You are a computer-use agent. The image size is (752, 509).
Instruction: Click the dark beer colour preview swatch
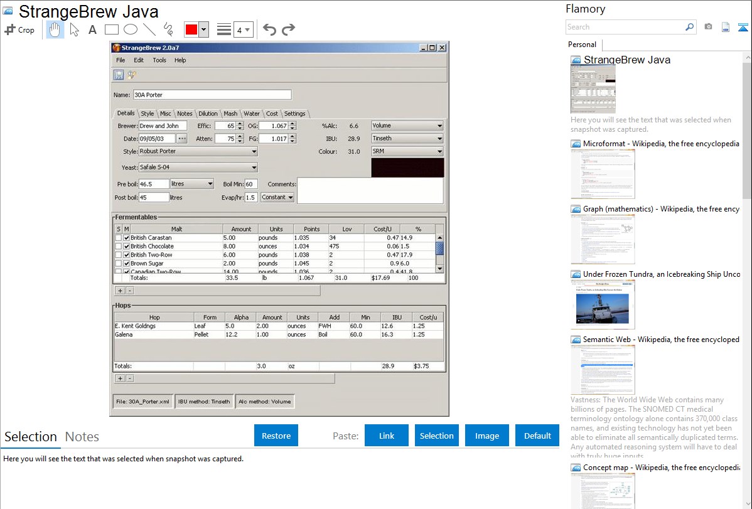(407, 168)
